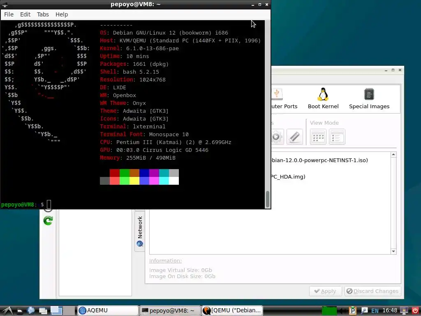
Task: Open the file manager launcher in the taskbar
Action: (x=20, y=311)
